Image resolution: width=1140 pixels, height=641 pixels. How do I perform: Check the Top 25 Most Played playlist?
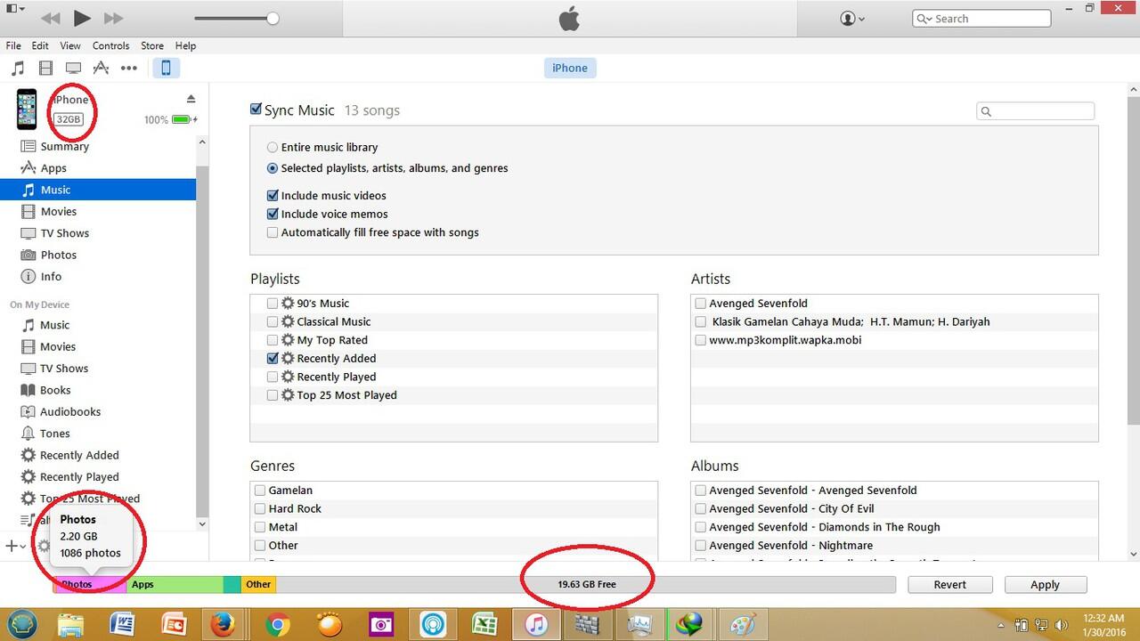[x=273, y=395]
